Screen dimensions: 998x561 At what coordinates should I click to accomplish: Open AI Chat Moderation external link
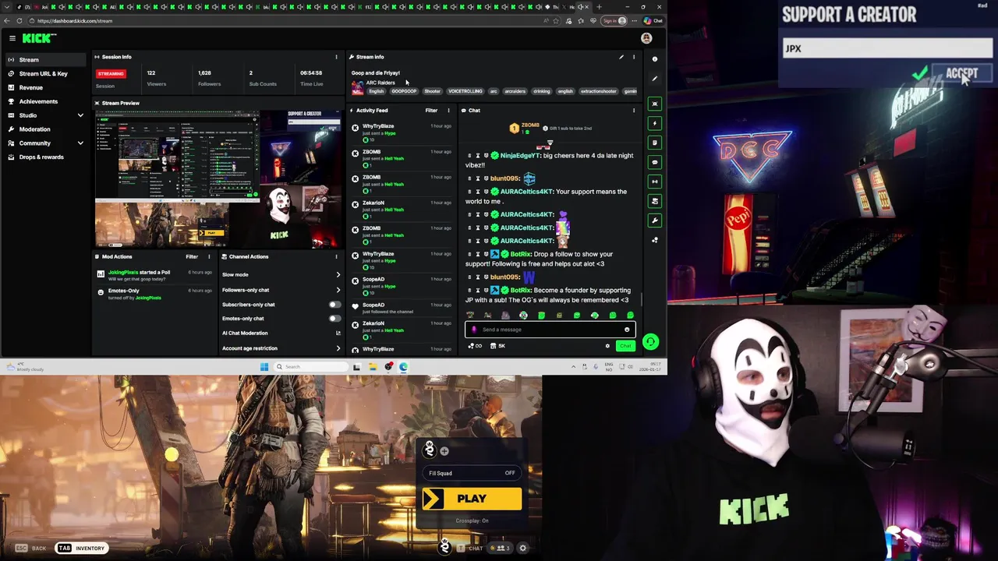(338, 333)
